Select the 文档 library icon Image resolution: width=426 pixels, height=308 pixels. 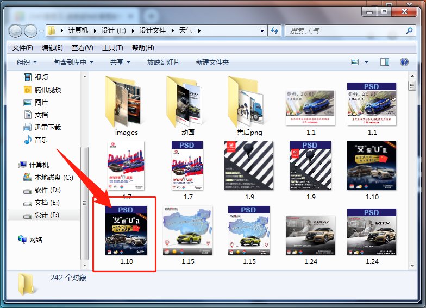tap(28, 115)
